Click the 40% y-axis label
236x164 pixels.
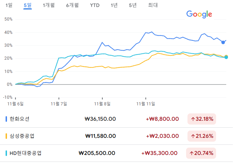tap(8, 32)
